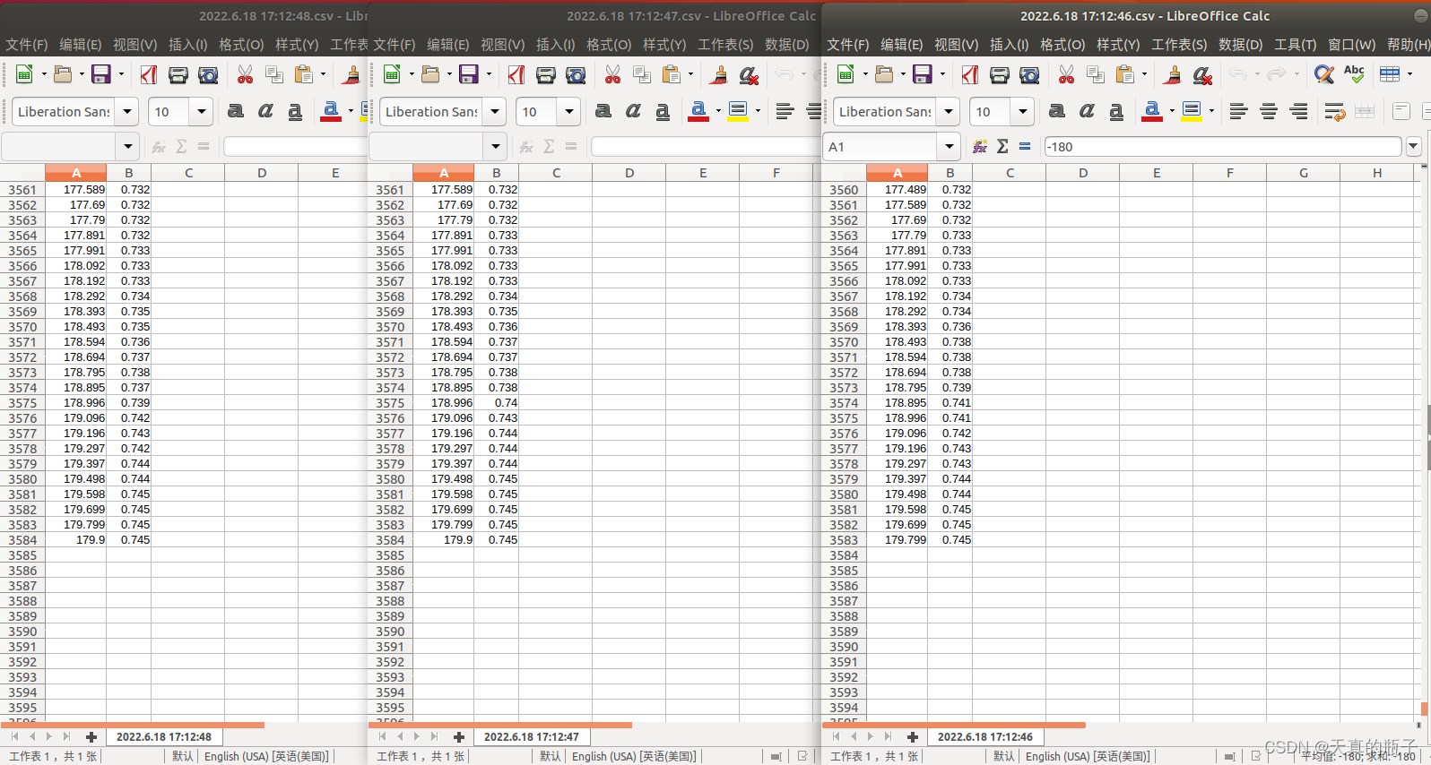Toggle Italic in 17:12:48 window
Viewport: 1431px width, 765px height.
(x=265, y=111)
